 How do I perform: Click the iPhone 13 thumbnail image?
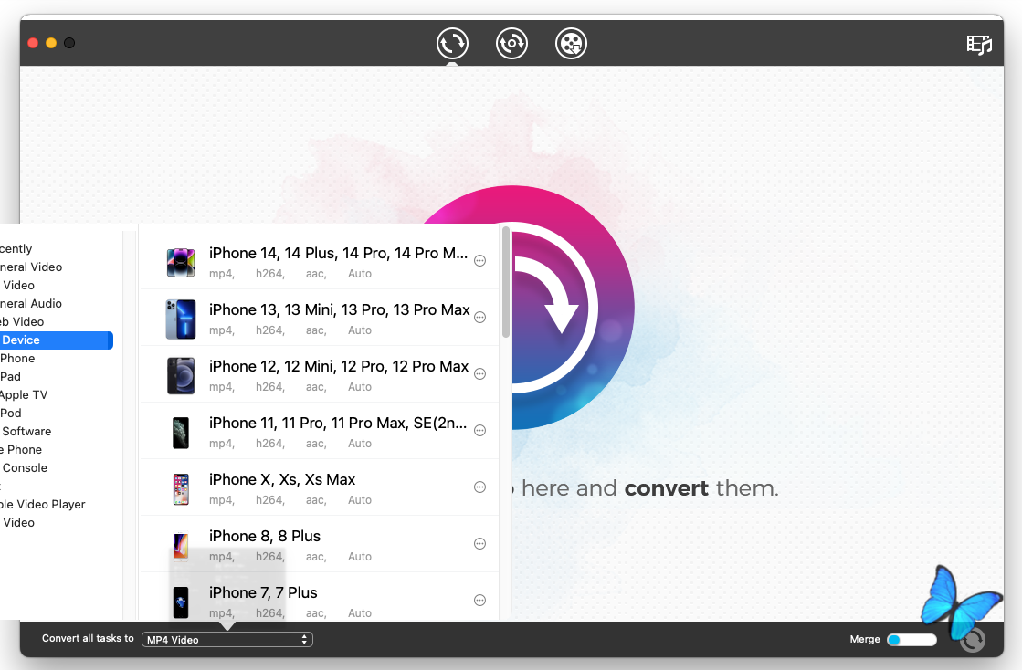(181, 319)
